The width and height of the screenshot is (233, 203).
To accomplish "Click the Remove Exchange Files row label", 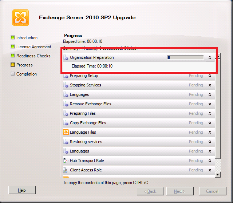I will coord(91,104).
